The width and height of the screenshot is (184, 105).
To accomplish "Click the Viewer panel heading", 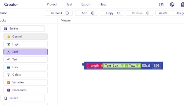I will point(66,21).
